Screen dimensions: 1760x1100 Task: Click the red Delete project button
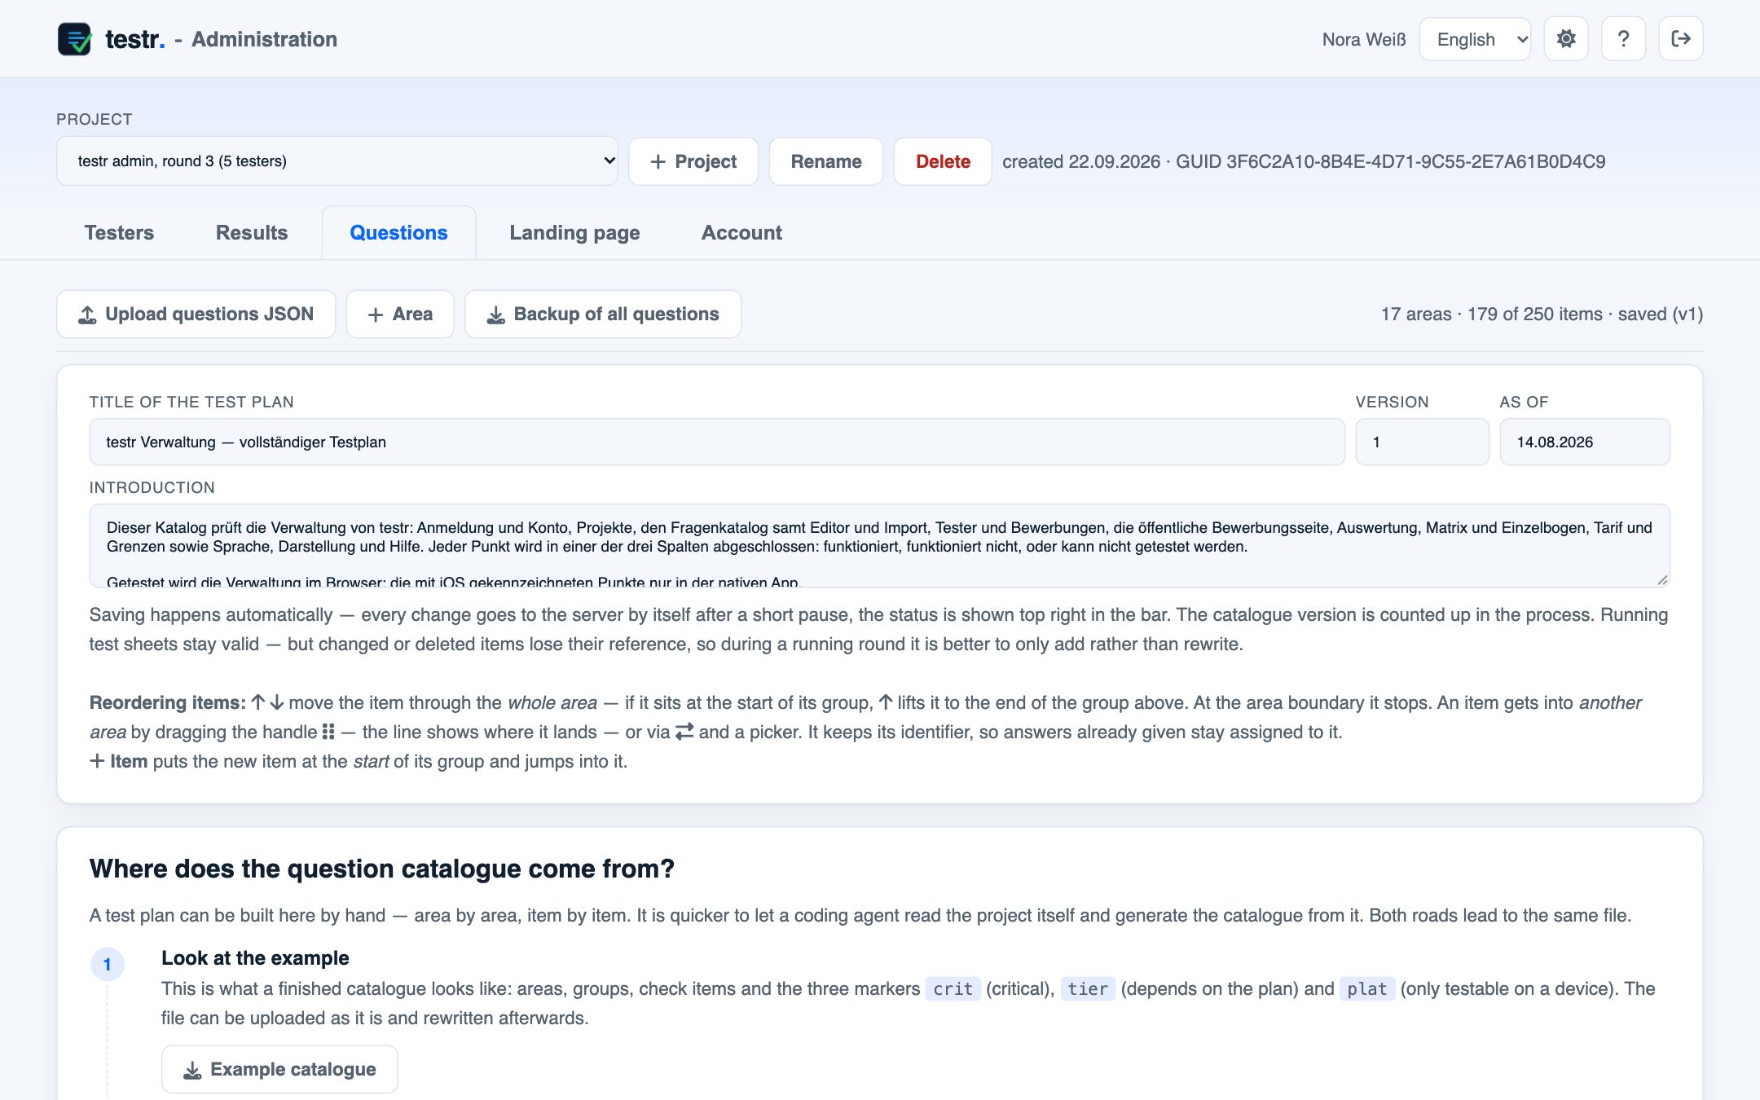pos(943,161)
